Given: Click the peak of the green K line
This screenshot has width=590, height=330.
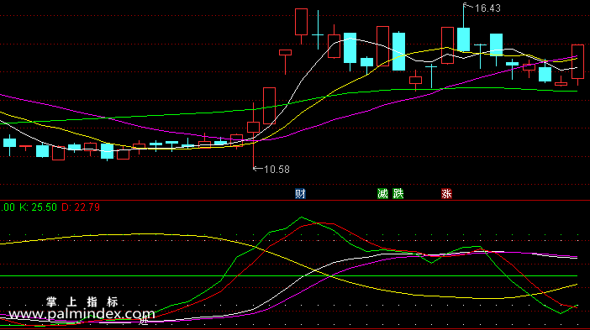Looking at the screenshot, I should pos(302,217).
